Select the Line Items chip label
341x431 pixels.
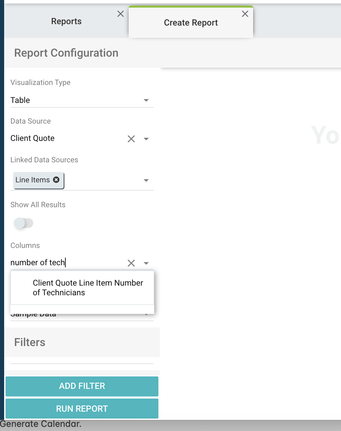tap(33, 180)
